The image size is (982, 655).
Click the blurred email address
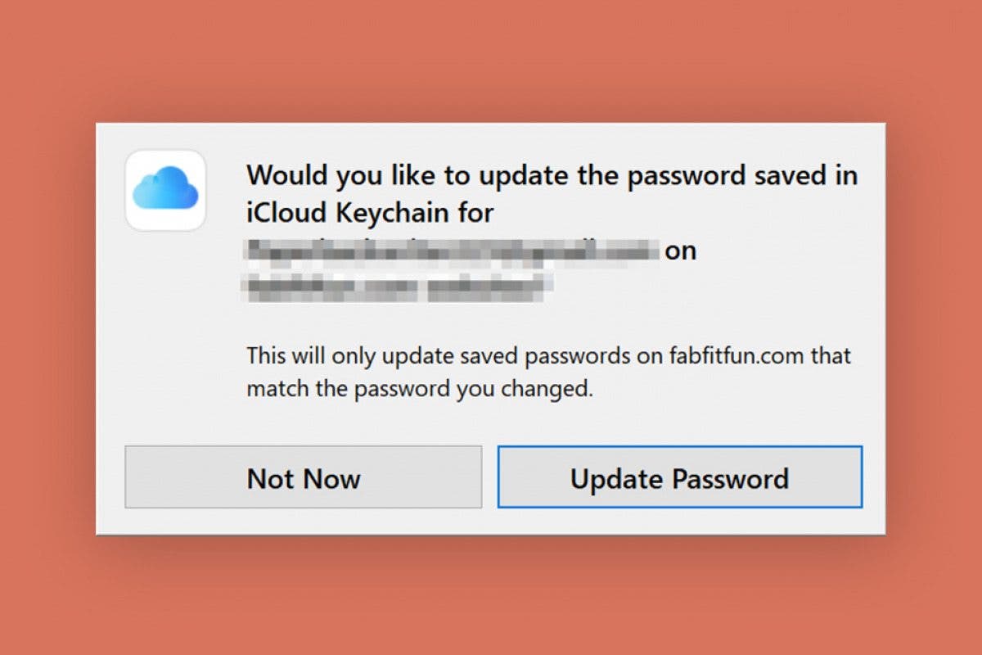click(453, 249)
